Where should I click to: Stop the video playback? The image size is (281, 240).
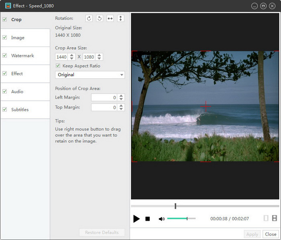(147, 219)
